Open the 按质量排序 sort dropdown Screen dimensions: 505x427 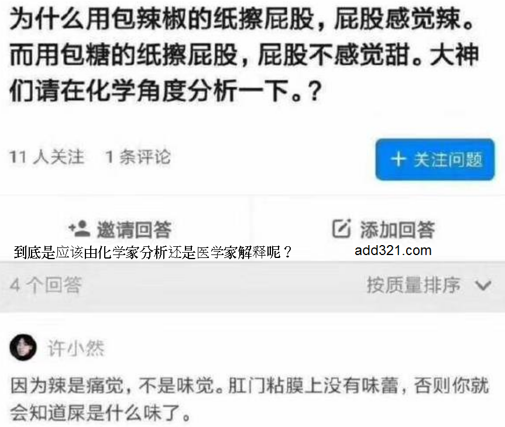(x=429, y=285)
